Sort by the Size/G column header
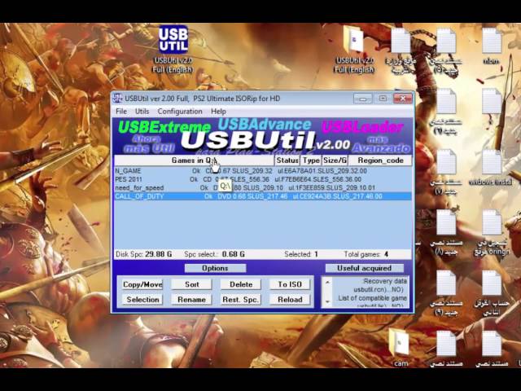521x391 pixels. (335, 160)
